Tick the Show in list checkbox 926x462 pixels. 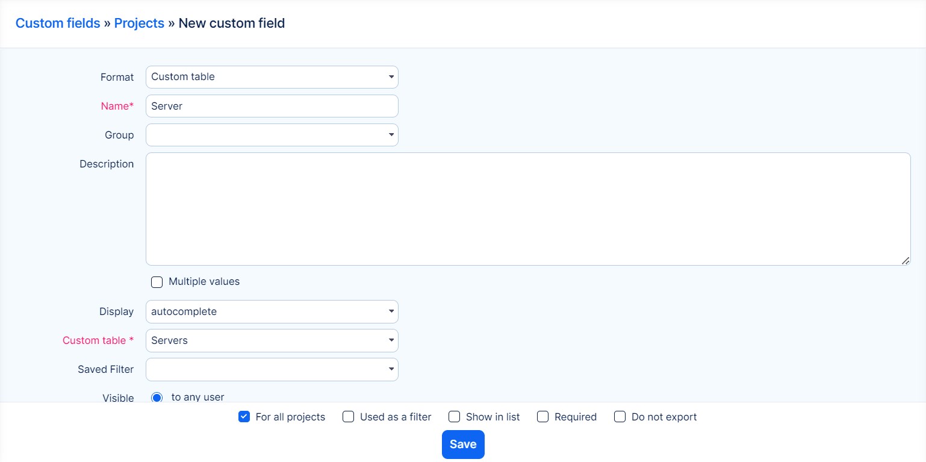pyautogui.click(x=455, y=417)
